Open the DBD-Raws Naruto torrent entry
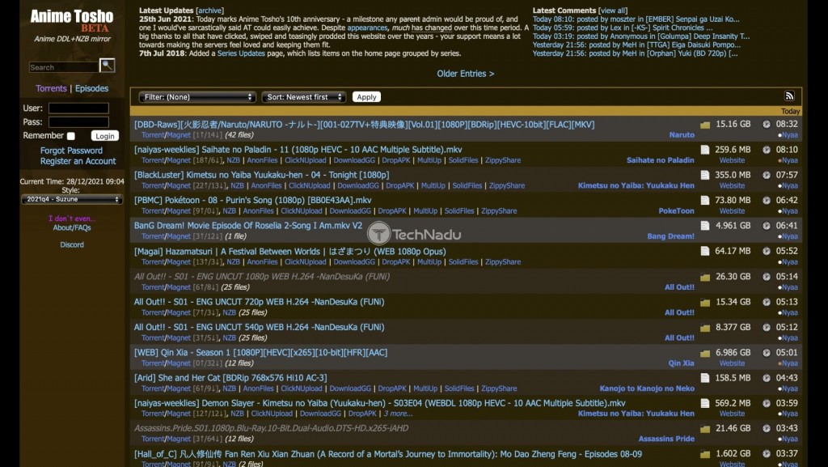 [x=364, y=125]
